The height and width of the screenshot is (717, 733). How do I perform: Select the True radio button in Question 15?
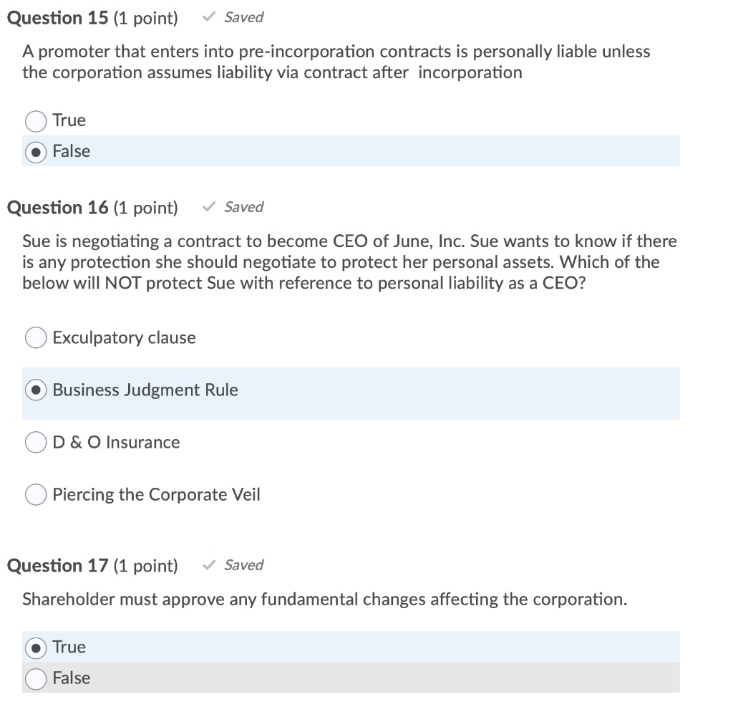pos(35,120)
